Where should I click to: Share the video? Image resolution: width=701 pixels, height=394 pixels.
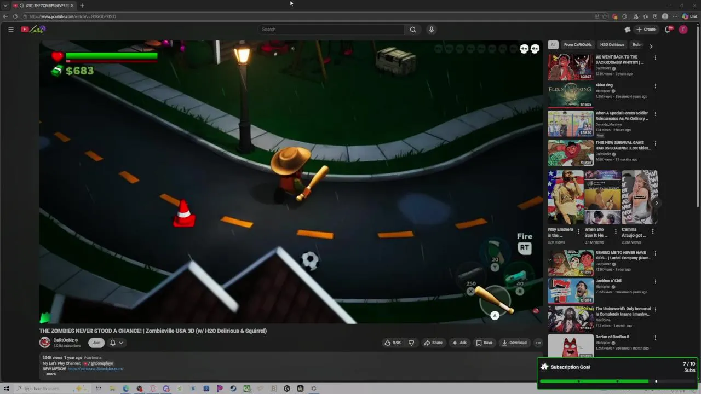[433, 343]
